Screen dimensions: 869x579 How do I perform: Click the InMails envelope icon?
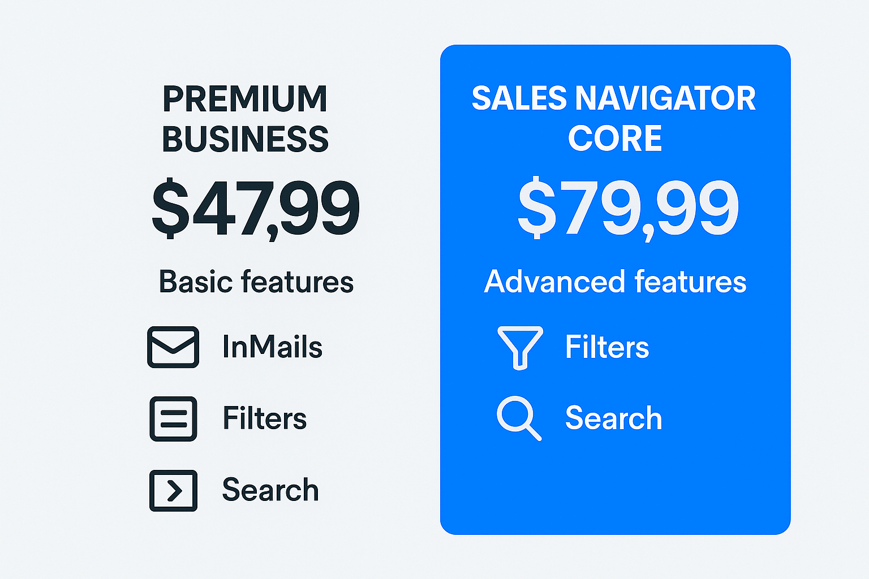pos(173,347)
